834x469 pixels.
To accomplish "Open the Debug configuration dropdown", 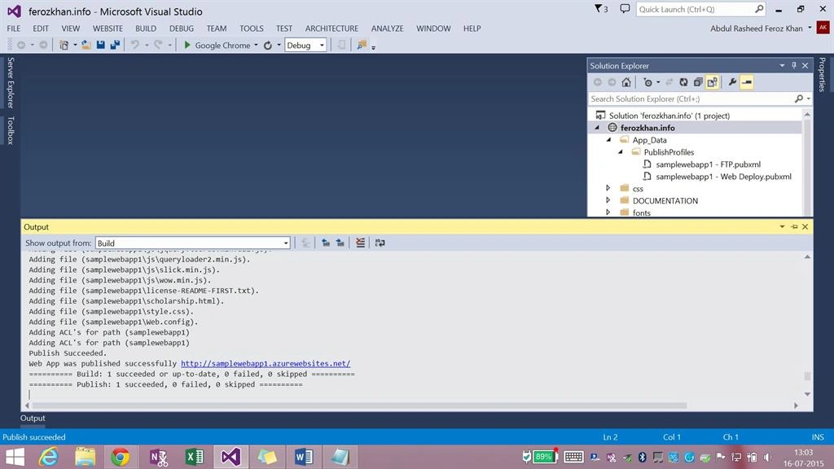I will pos(305,46).
